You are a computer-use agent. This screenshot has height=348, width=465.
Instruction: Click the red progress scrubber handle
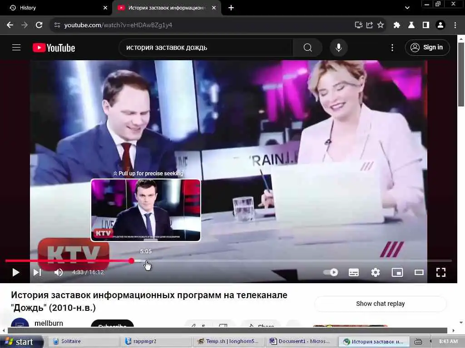pos(131,261)
